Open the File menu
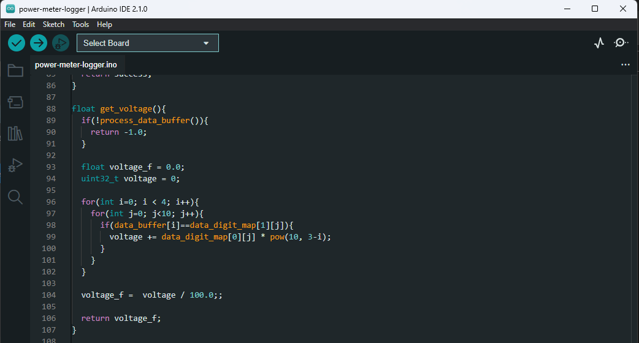Viewport: 639px width, 343px height. click(x=10, y=24)
